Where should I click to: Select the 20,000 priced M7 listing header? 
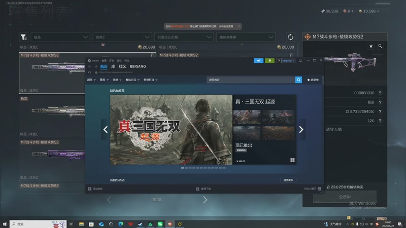[x=226, y=47]
